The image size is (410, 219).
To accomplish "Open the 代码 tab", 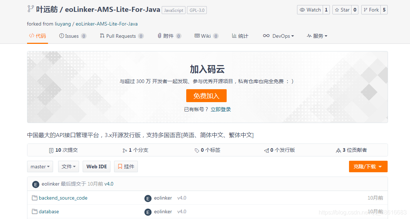I will pyautogui.click(x=38, y=36).
